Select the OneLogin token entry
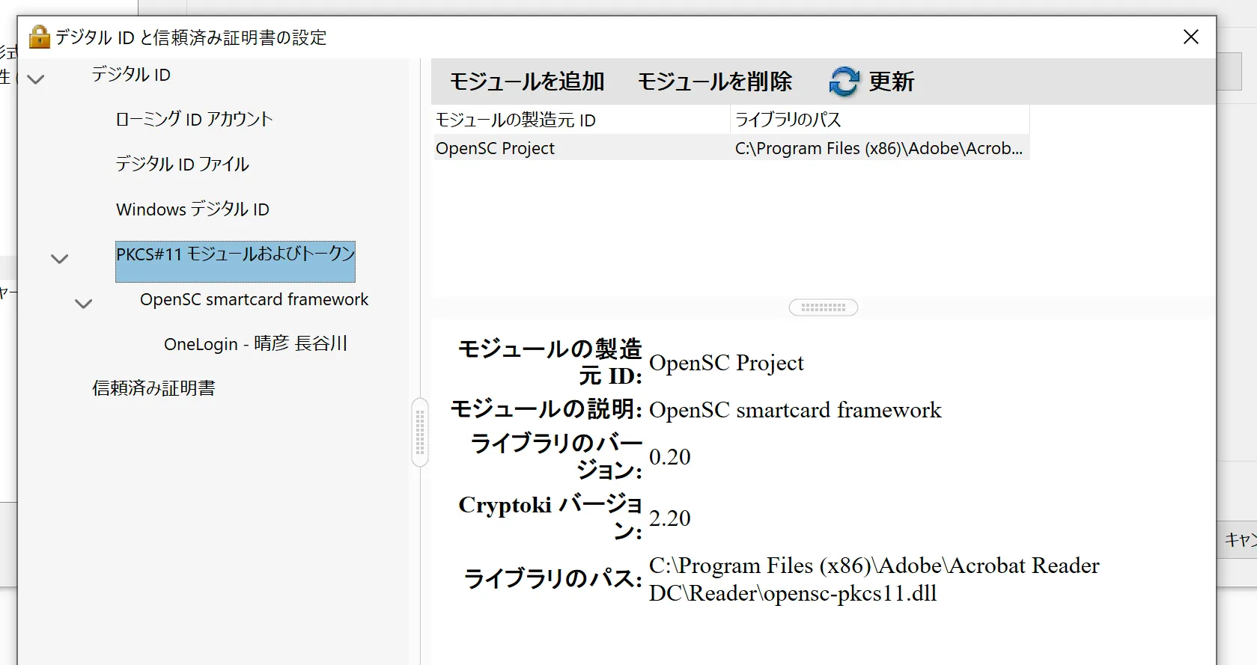Screen dimensions: 1257x665 click(255, 344)
